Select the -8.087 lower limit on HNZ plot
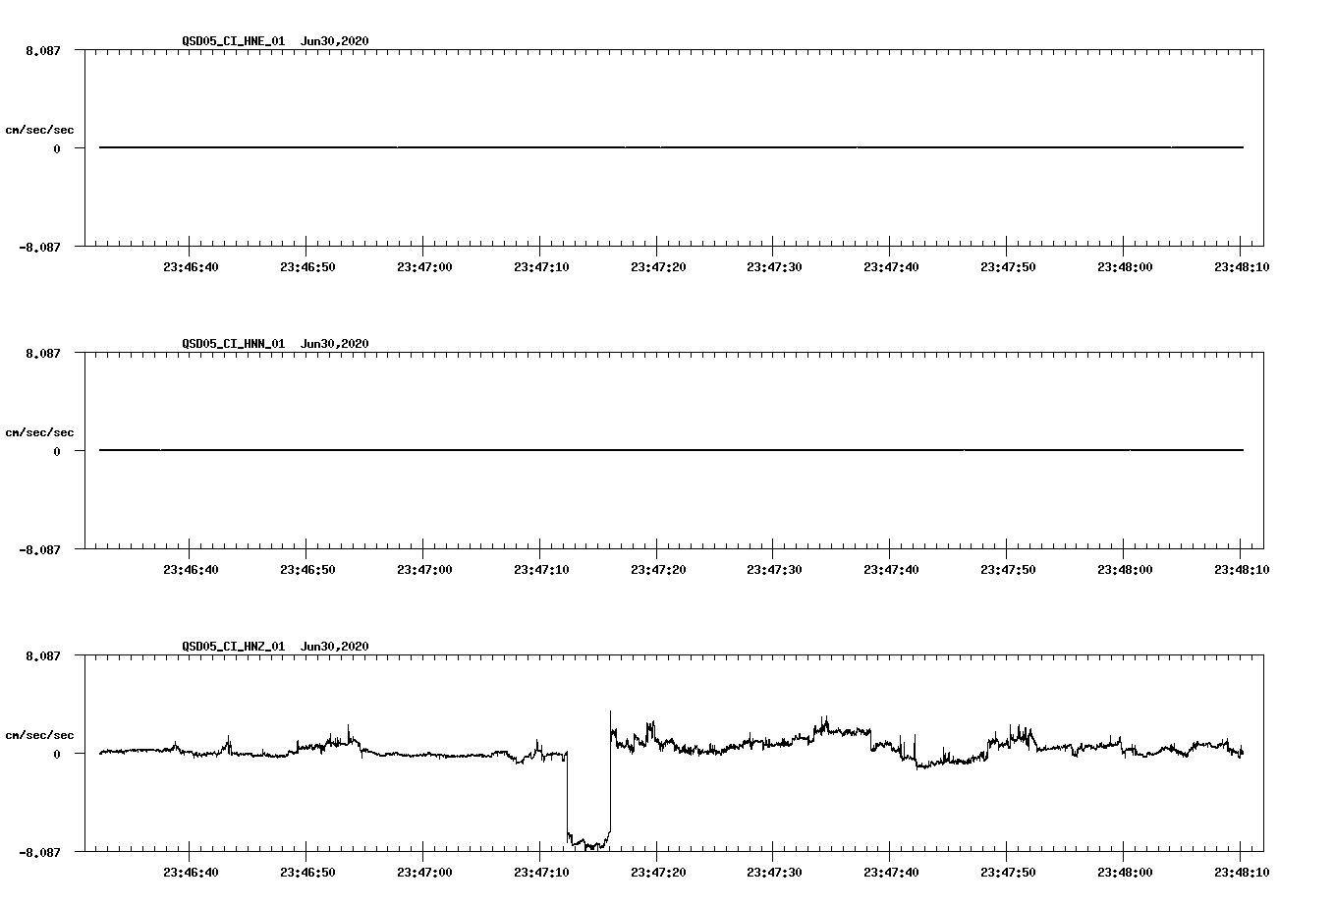Viewport: 1334px width, 908px height. [40, 852]
